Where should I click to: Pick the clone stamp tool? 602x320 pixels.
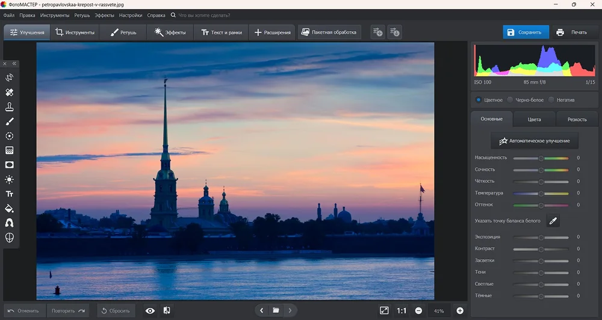tap(10, 107)
